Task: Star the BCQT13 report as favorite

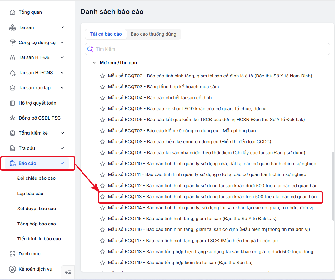Action: 102,197
